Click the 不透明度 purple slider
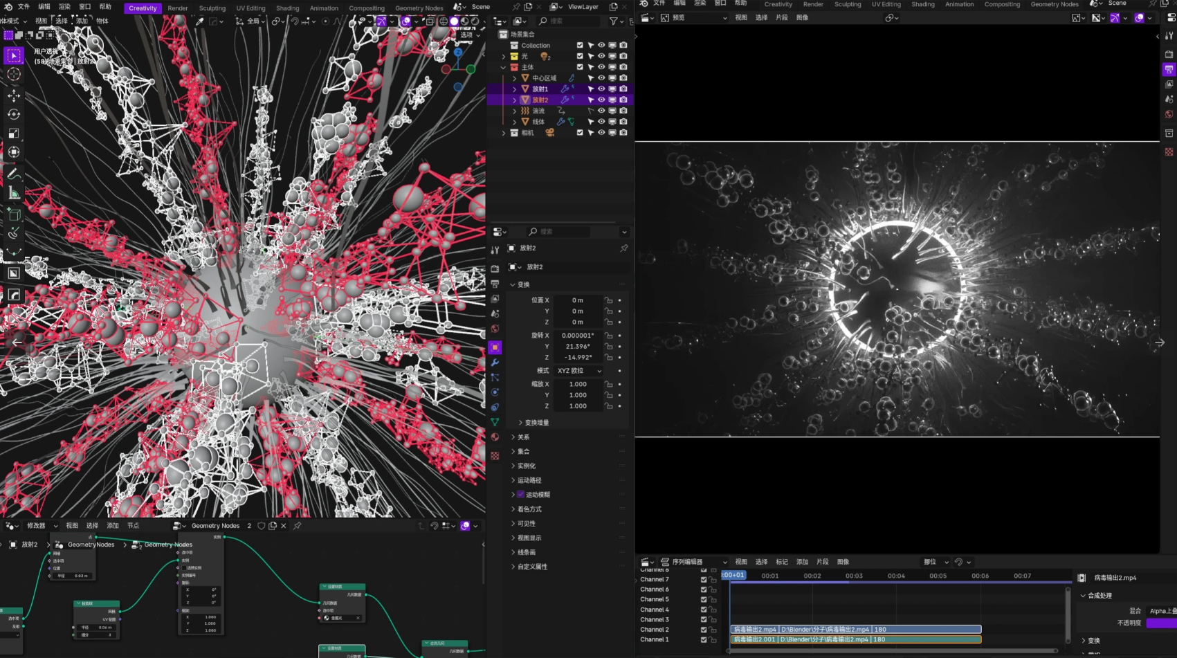This screenshot has width=1177, height=658. coord(1161,623)
